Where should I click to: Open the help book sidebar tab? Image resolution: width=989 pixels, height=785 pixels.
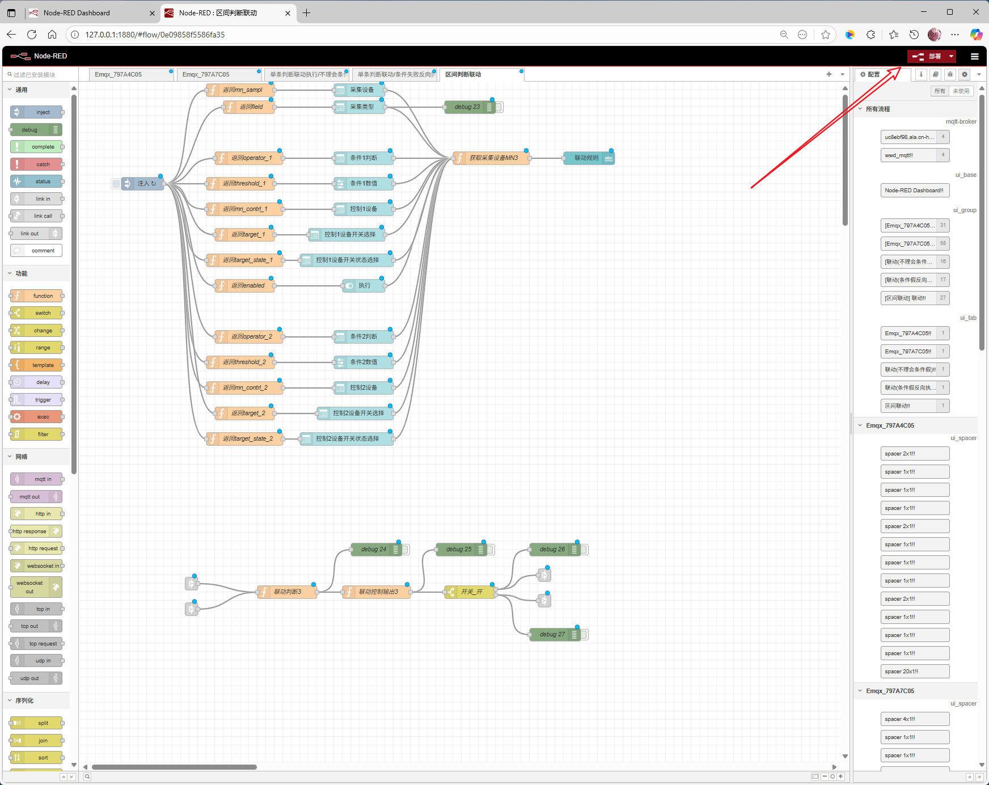coord(936,74)
